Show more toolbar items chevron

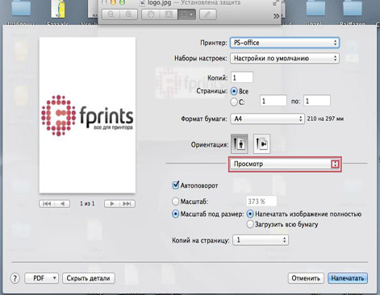pyautogui.click(x=276, y=16)
